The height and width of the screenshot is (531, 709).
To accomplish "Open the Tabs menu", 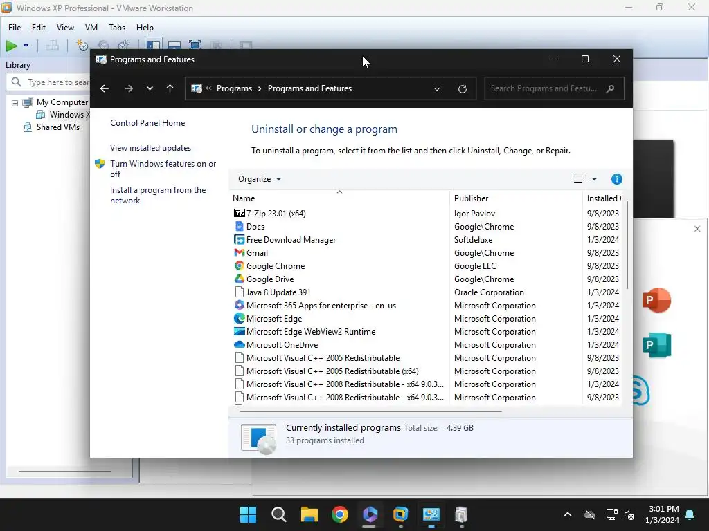I will (116, 28).
